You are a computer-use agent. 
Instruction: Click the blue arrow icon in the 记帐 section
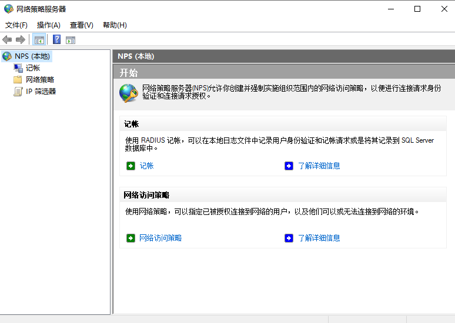(x=289, y=166)
